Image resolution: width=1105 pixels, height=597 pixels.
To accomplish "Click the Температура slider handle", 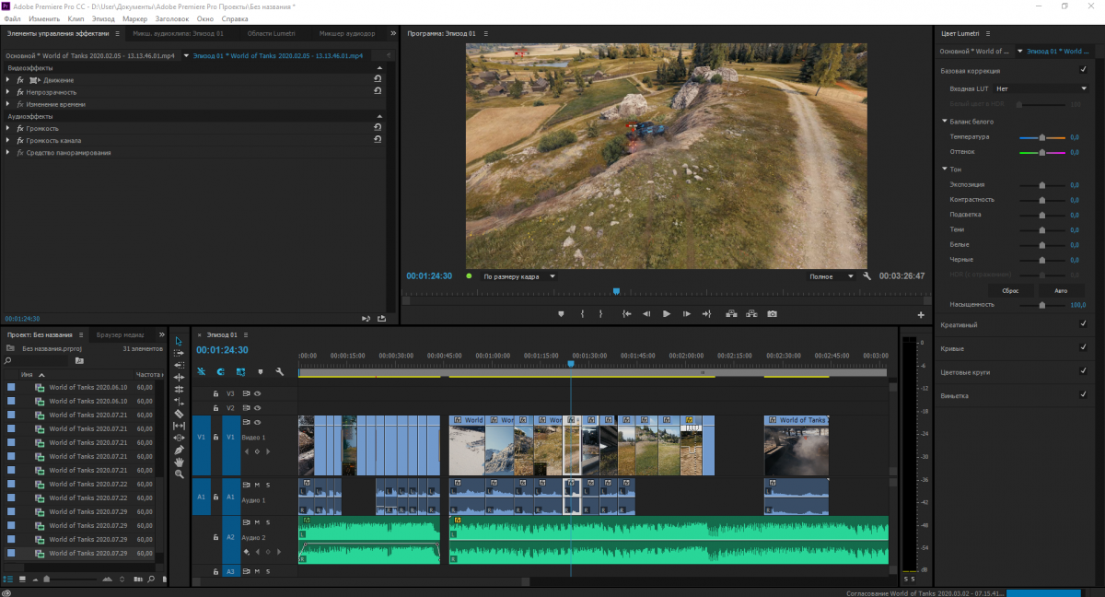I will pyautogui.click(x=1041, y=137).
